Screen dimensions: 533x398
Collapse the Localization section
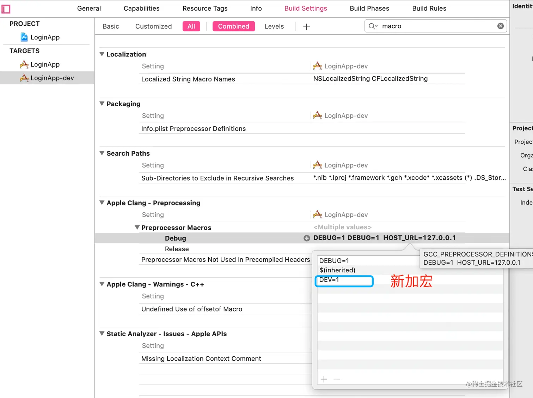click(102, 54)
